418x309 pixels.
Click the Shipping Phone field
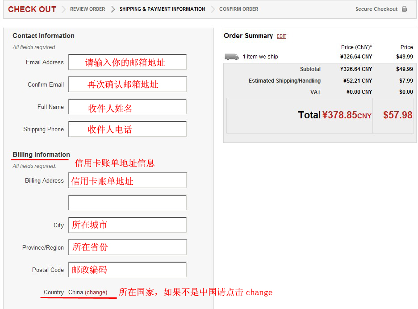(127, 129)
